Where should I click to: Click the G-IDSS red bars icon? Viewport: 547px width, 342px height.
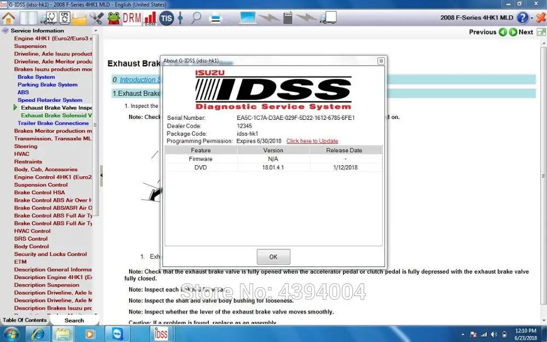(x=150, y=18)
